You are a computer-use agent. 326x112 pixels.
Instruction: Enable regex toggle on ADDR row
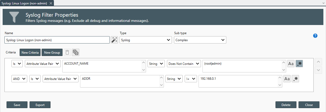(295, 79)
